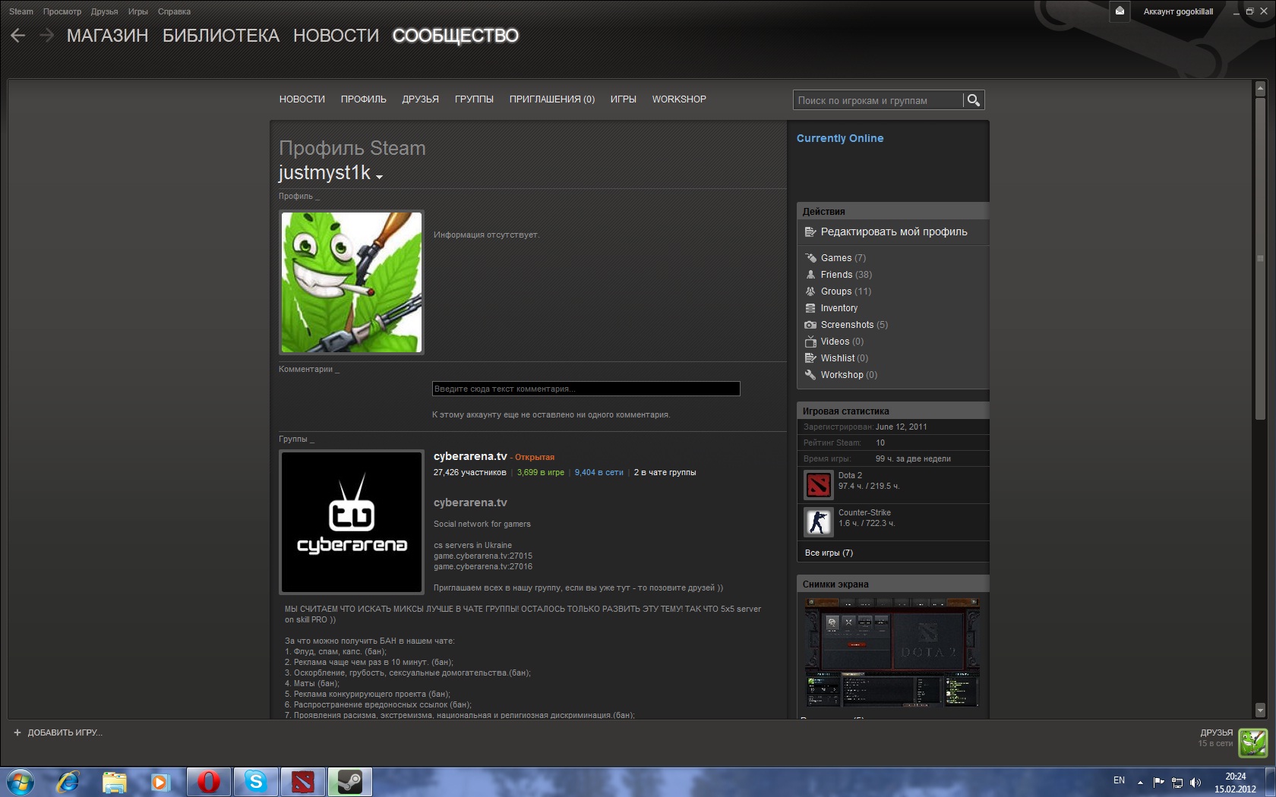Screen dimensions: 1276x797
Task: Open community НОВОСТИ sub-tab
Action: [x=302, y=99]
